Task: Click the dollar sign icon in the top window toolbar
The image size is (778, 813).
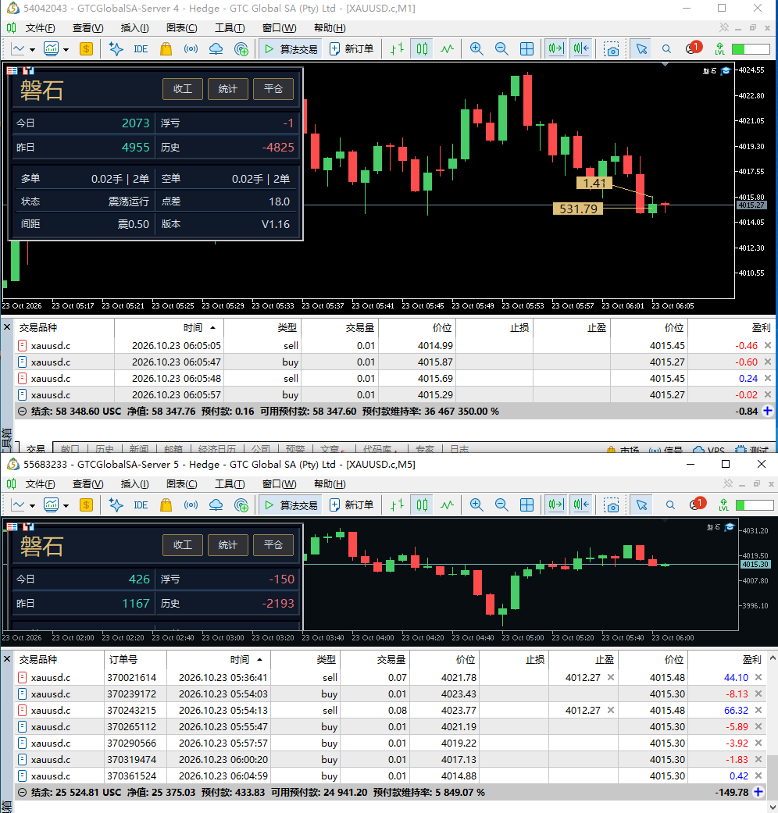Action: 86,49
